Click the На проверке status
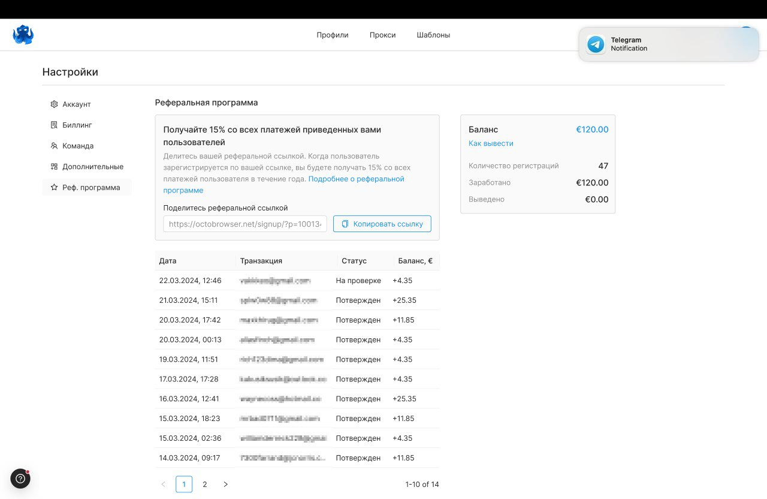 click(x=358, y=281)
